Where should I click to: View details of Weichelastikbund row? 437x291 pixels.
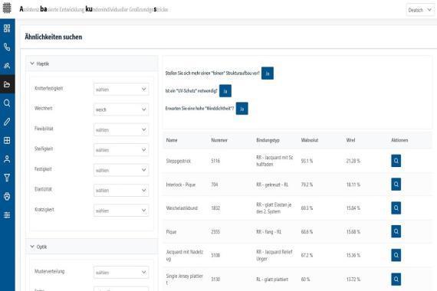[x=396, y=208]
